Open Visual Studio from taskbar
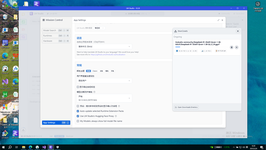 pyautogui.click(x=44, y=147)
